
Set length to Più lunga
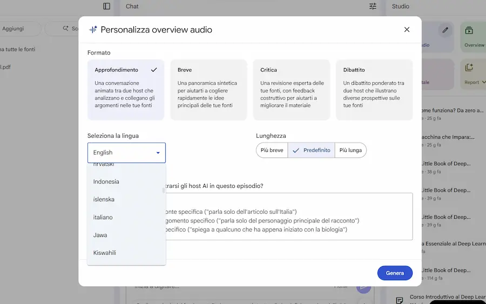(x=350, y=150)
